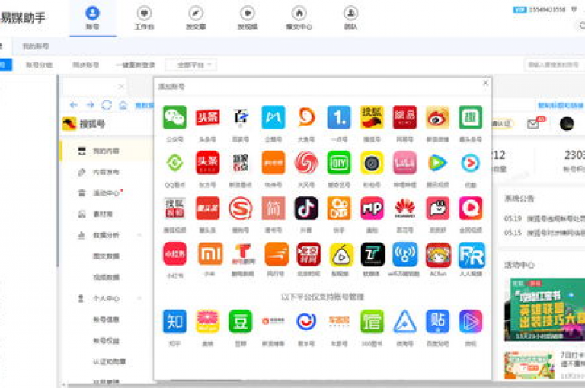Image resolution: width=585 pixels, height=388 pixels.
Task: Click the 账号分组 button
Action: pyautogui.click(x=39, y=65)
